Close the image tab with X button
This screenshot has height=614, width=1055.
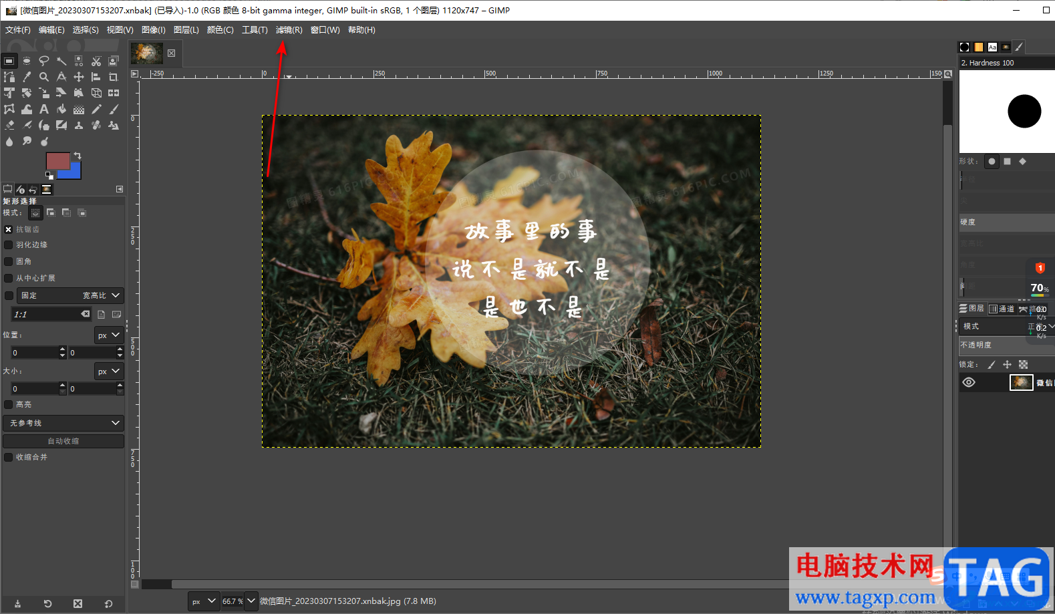click(172, 53)
